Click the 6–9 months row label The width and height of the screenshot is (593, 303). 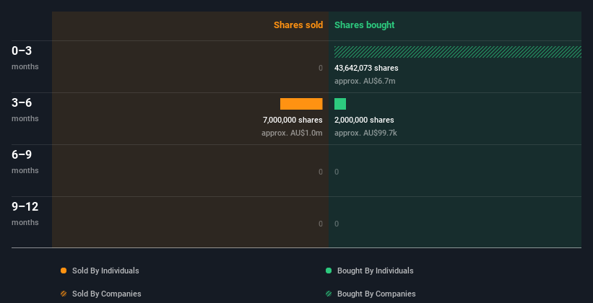coord(25,162)
